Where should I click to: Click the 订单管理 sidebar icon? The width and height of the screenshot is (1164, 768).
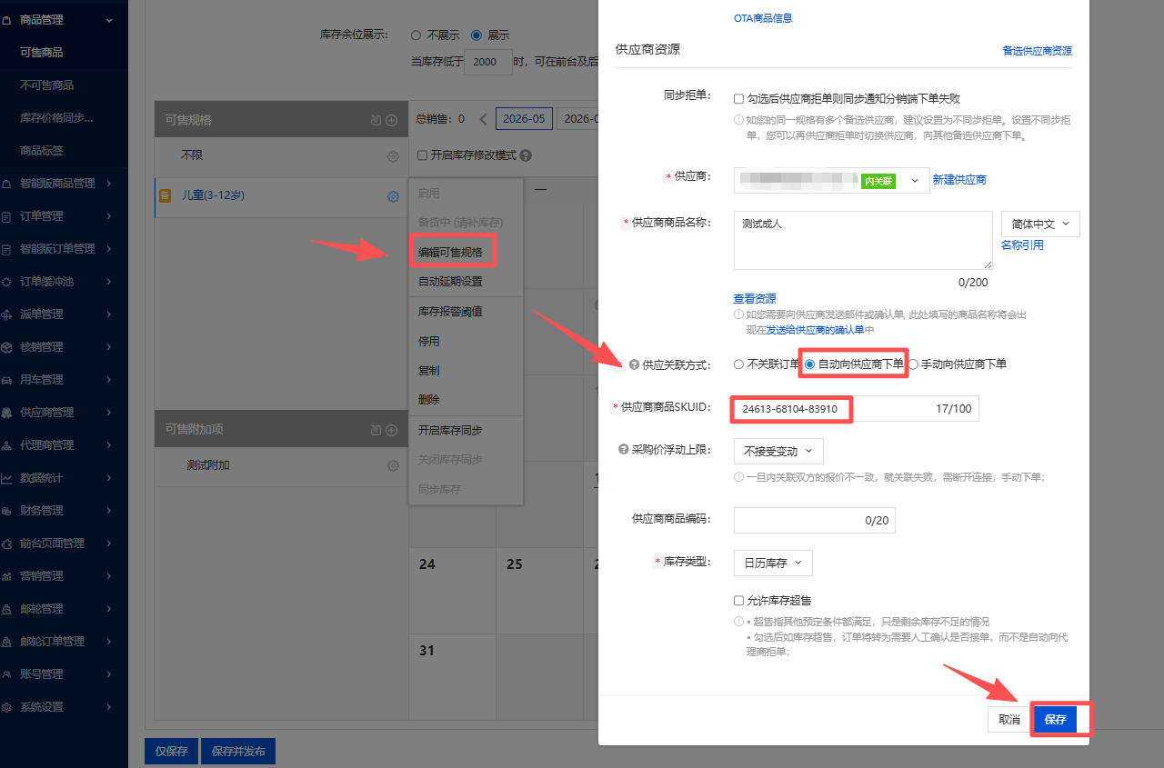coord(7,216)
